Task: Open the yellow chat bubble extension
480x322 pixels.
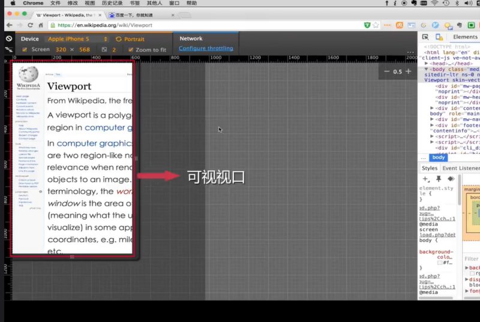Action: point(448,26)
